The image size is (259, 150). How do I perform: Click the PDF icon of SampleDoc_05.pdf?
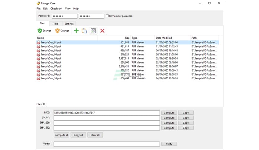(38, 59)
